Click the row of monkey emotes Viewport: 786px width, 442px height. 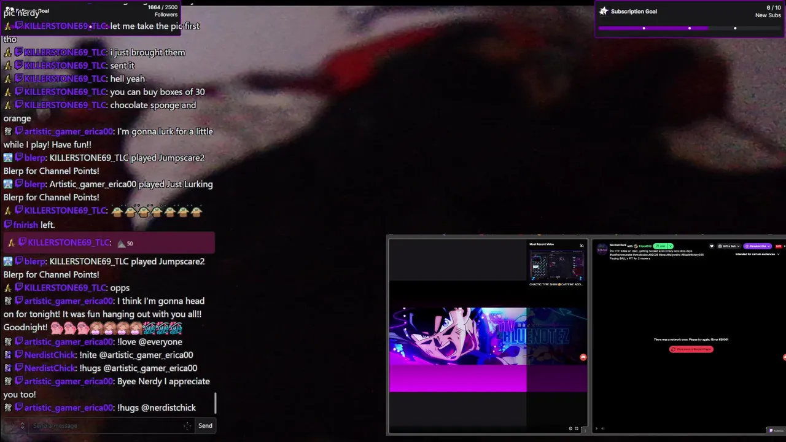[x=157, y=211]
